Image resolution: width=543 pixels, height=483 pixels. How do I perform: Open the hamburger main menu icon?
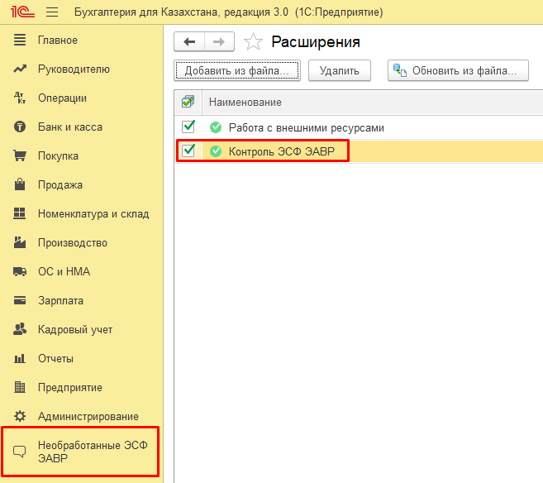click(x=52, y=13)
